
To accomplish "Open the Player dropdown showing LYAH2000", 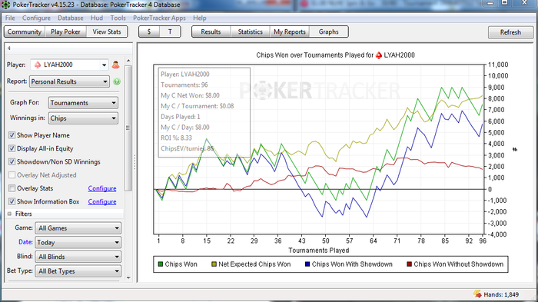I will 70,65.
